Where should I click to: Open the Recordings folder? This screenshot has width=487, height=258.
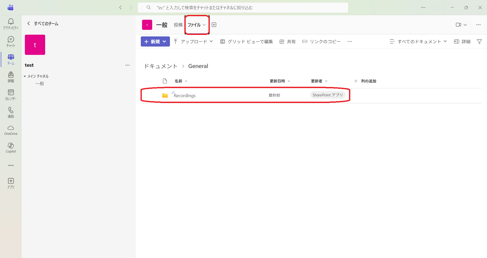pos(185,96)
